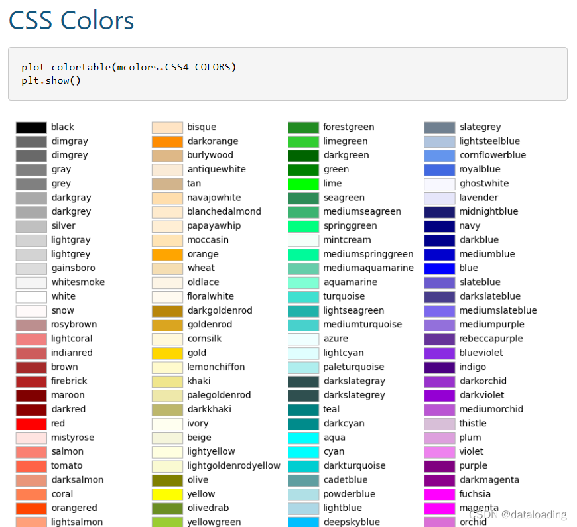Select the yellow color swatch
The height and width of the screenshot is (527, 577).
pyautogui.click(x=166, y=494)
